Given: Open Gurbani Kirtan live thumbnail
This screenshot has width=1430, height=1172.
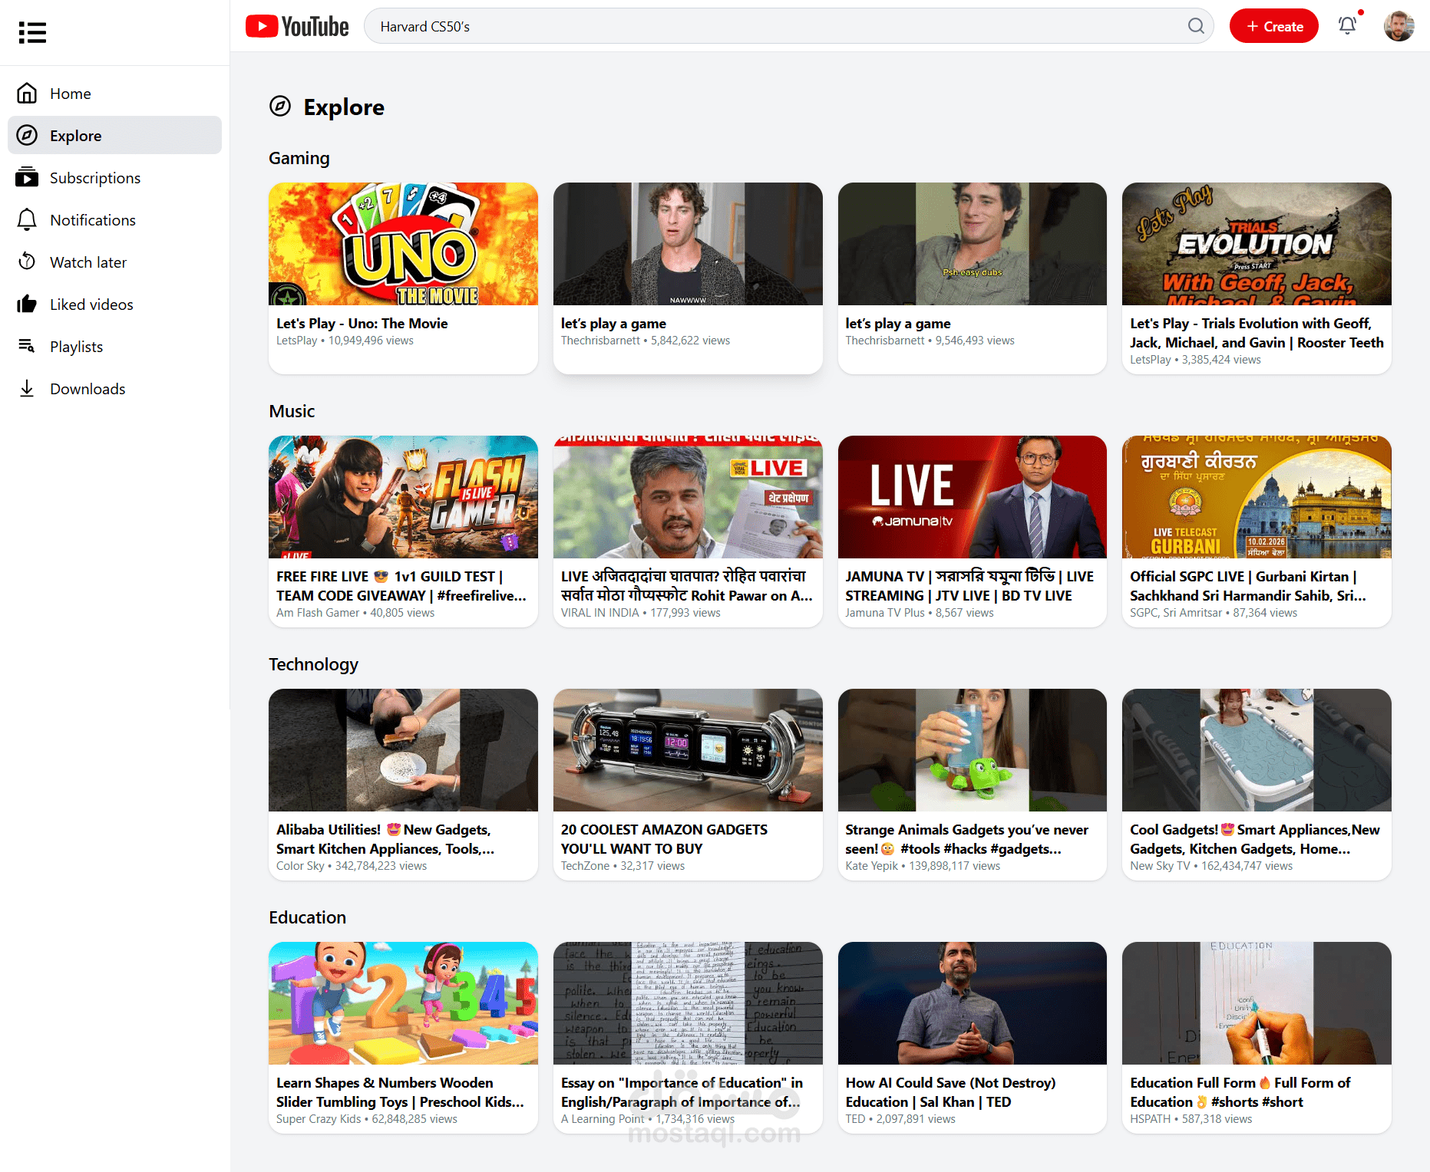Looking at the screenshot, I should tap(1257, 497).
